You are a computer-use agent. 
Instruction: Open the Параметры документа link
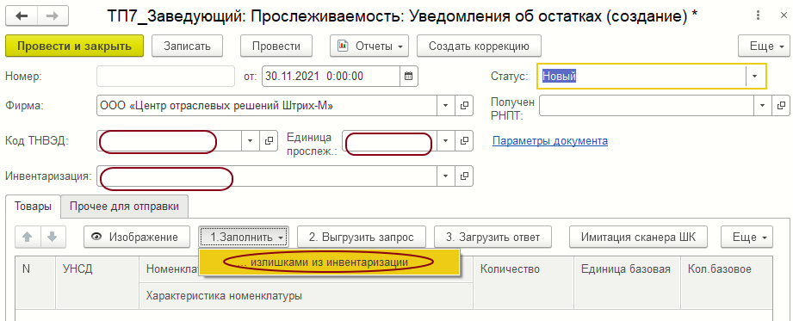tap(550, 140)
